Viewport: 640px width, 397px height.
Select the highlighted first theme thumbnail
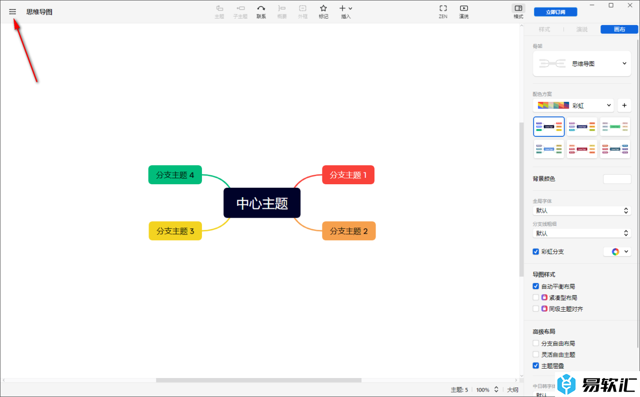pos(549,126)
